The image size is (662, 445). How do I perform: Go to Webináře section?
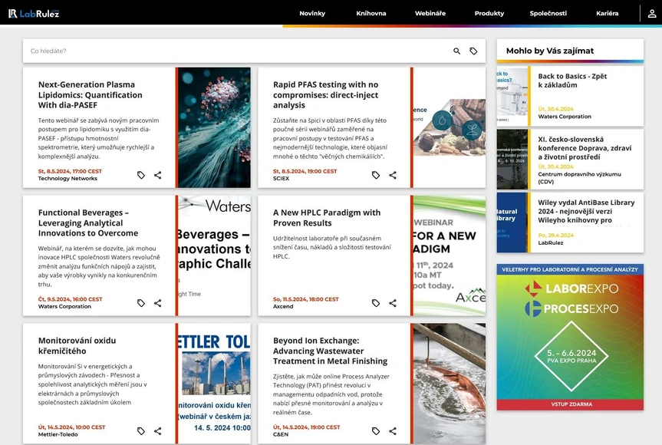(430, 14)
